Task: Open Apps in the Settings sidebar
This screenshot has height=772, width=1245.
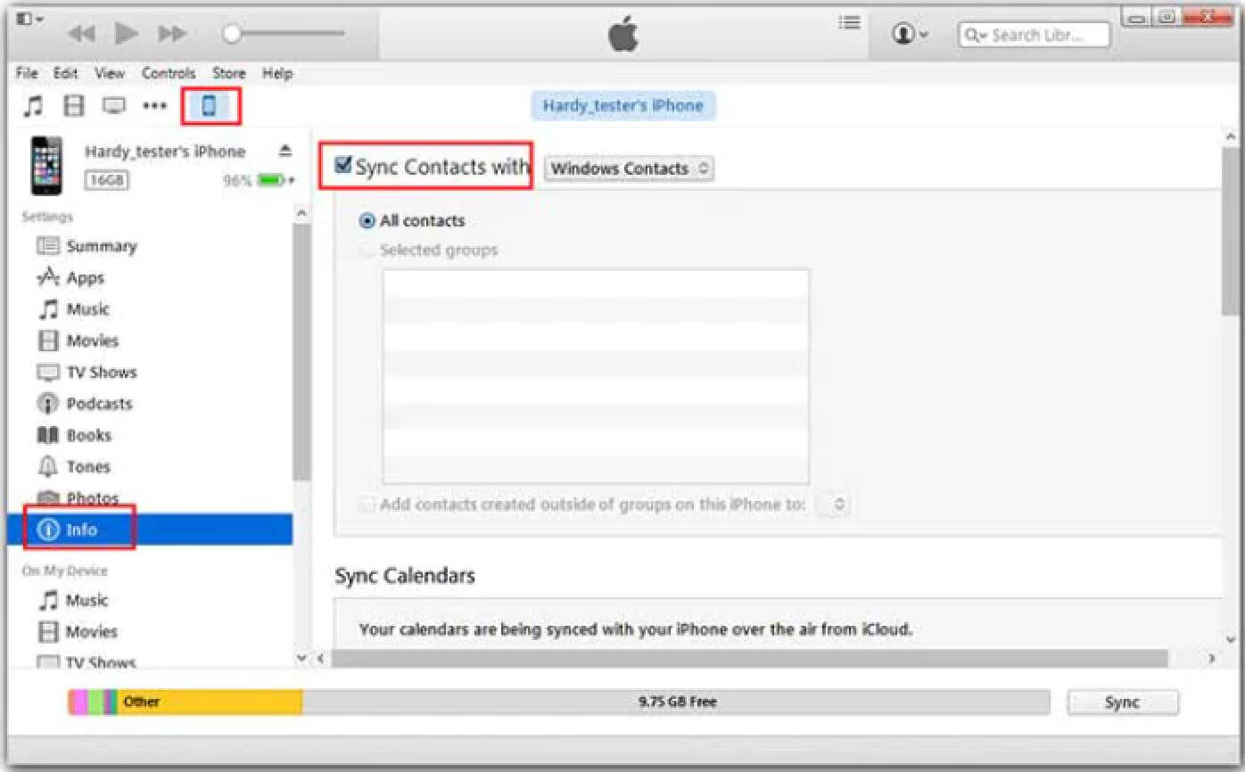Action: tap(86, 278)
